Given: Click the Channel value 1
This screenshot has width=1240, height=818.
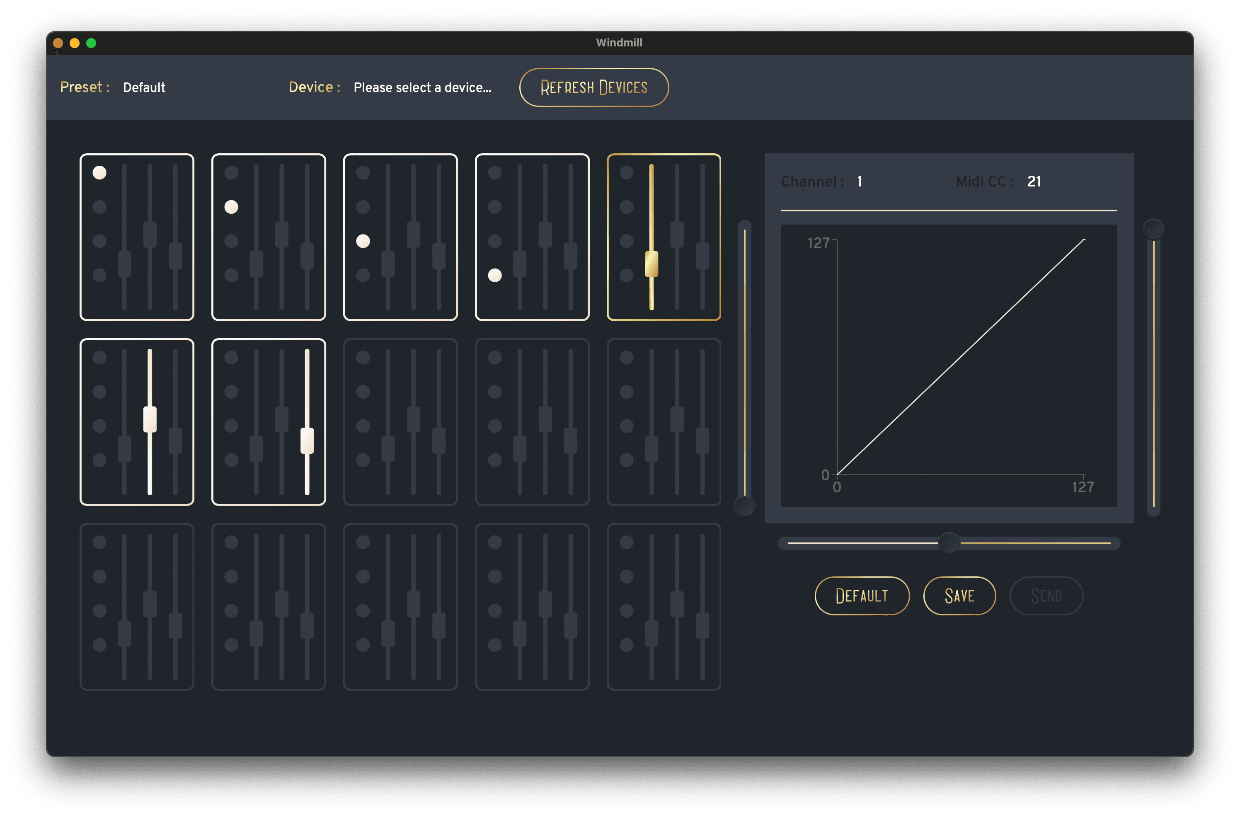Looking at the screenshot, I should tap(859, 182).
